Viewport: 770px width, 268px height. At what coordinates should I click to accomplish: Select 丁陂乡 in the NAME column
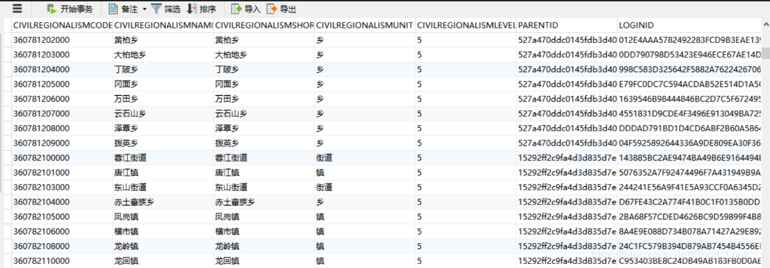pyautogui.click(x=163, y=69)
